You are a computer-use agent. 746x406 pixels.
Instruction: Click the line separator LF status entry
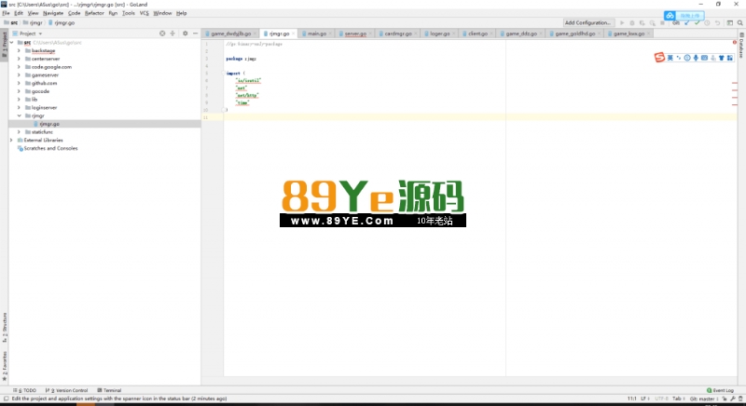644,399
